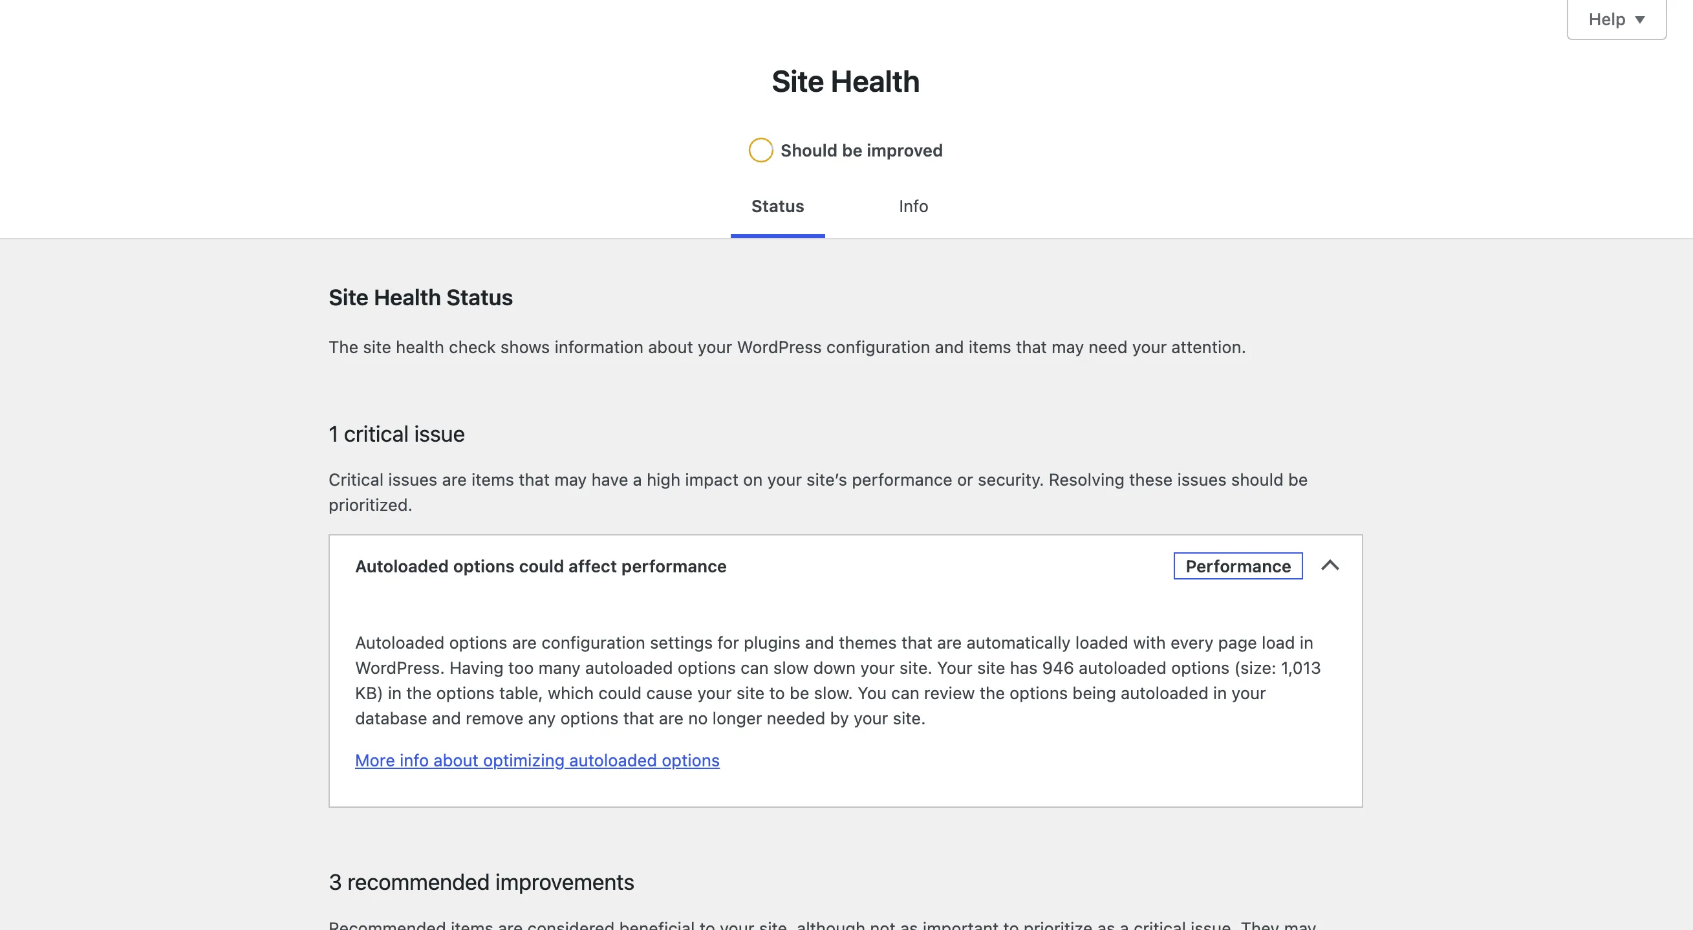Viewport: 1693px width, 930px height.
Task: Click the Site Health Status heading
Action: [420, 297]
